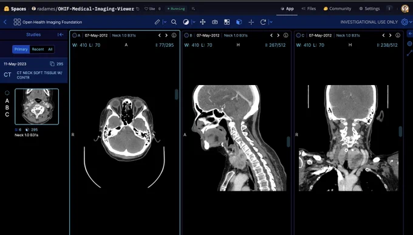This screenshot has width=413, height=235.
Task: Toggle the MPR 3D cube tool
Action: (x=239, y=22)
